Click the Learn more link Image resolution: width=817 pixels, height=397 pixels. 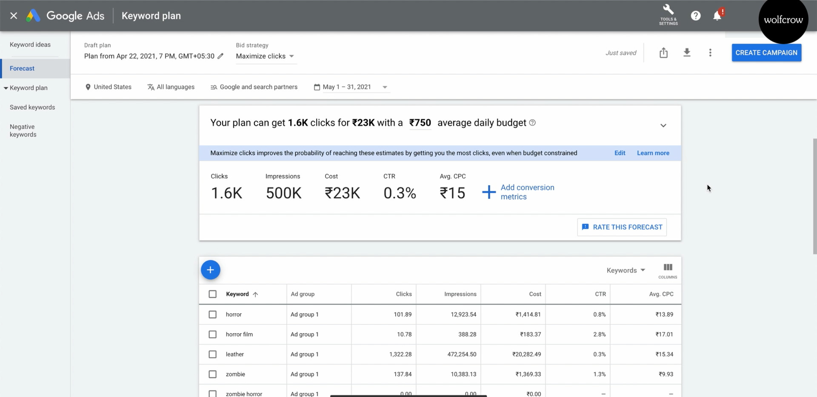[653, 153]
